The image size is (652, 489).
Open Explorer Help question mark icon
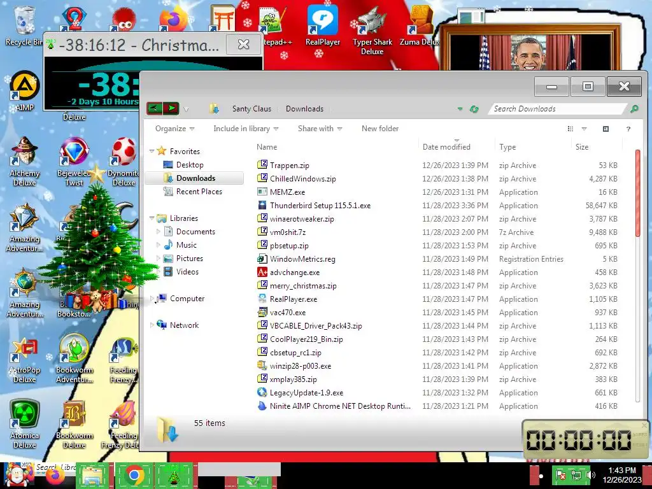point(628,129)
